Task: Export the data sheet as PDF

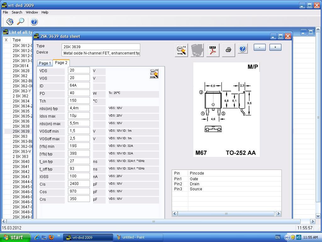Action: pos(213,50)
